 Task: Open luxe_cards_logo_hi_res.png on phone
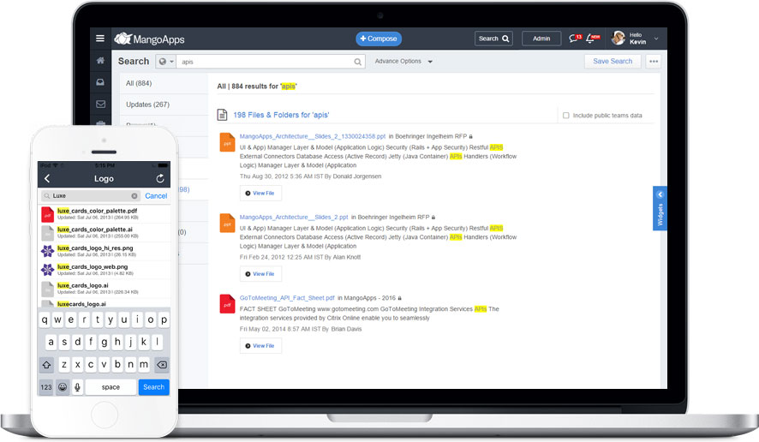(x=104, y=251)
